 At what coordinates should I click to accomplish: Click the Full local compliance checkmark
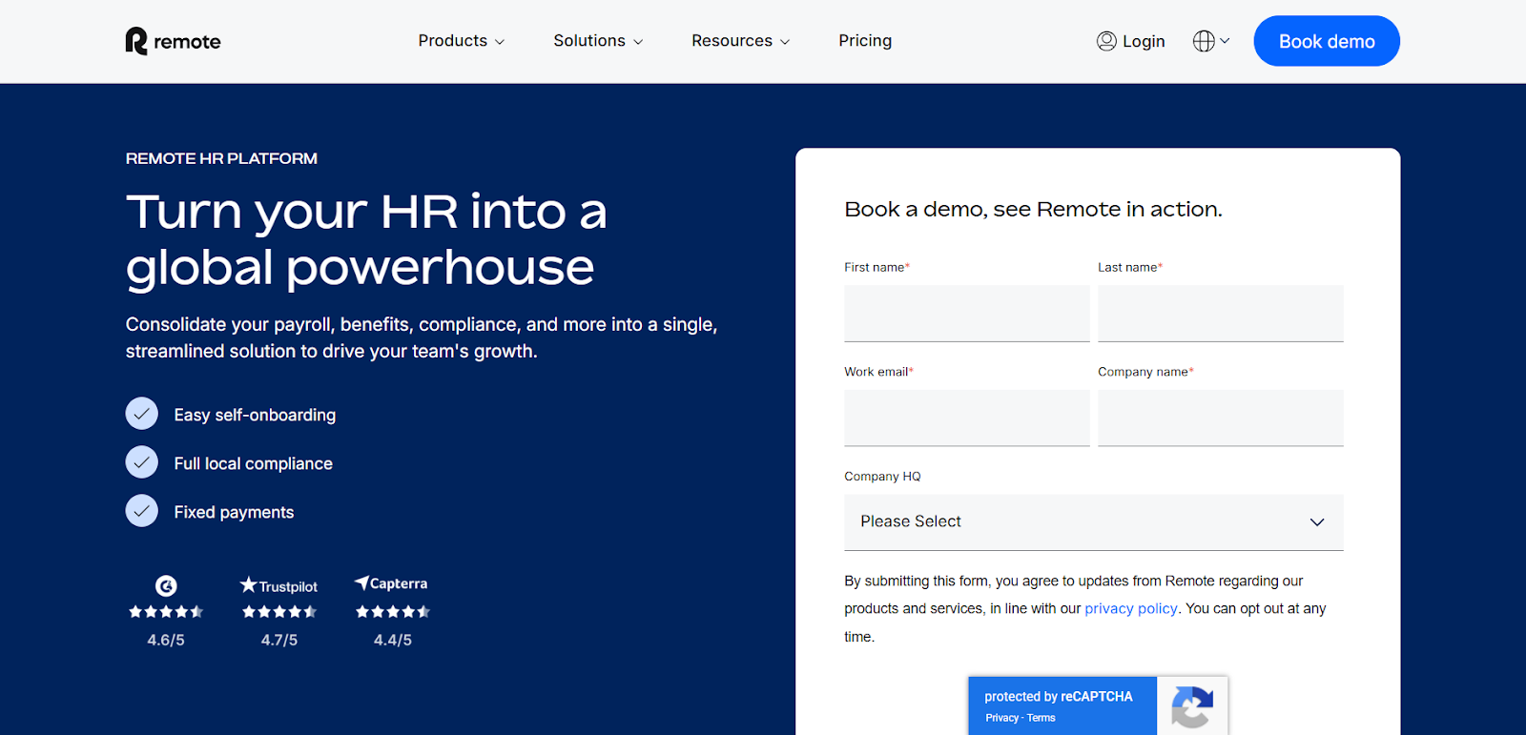pos(142,462)
